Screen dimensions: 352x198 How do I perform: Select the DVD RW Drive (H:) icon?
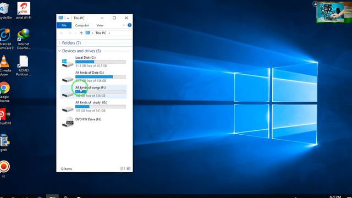tap(68, 122)
